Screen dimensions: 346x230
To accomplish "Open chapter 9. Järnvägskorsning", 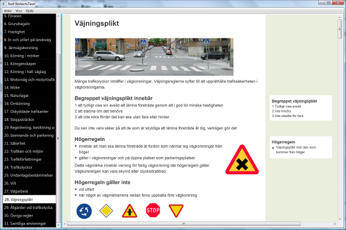I will click(30, 48).
